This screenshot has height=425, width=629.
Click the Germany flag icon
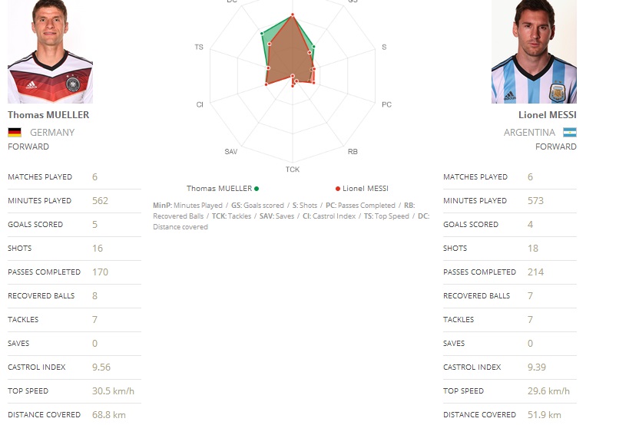15,132
